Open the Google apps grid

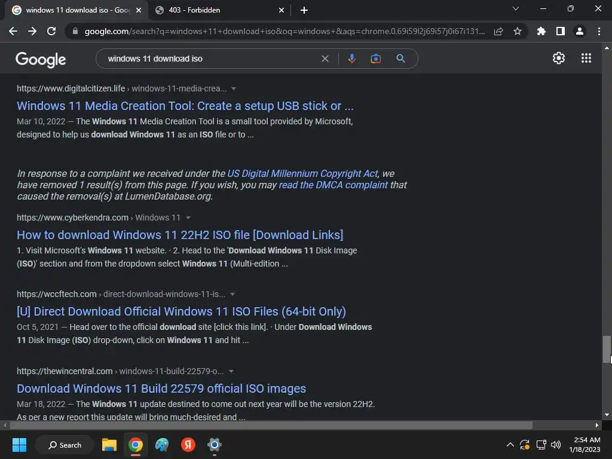point(586,58)
